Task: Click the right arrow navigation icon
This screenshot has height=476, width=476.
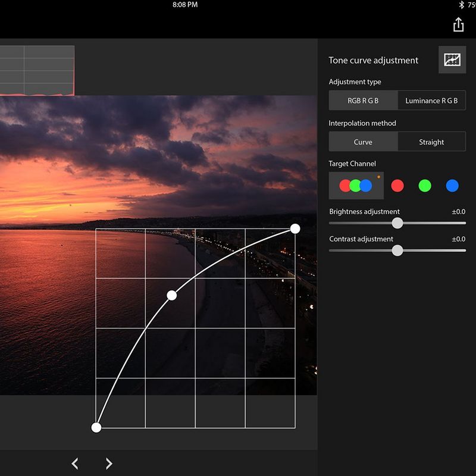Action: pyautogui.click(x=108, y=463)
